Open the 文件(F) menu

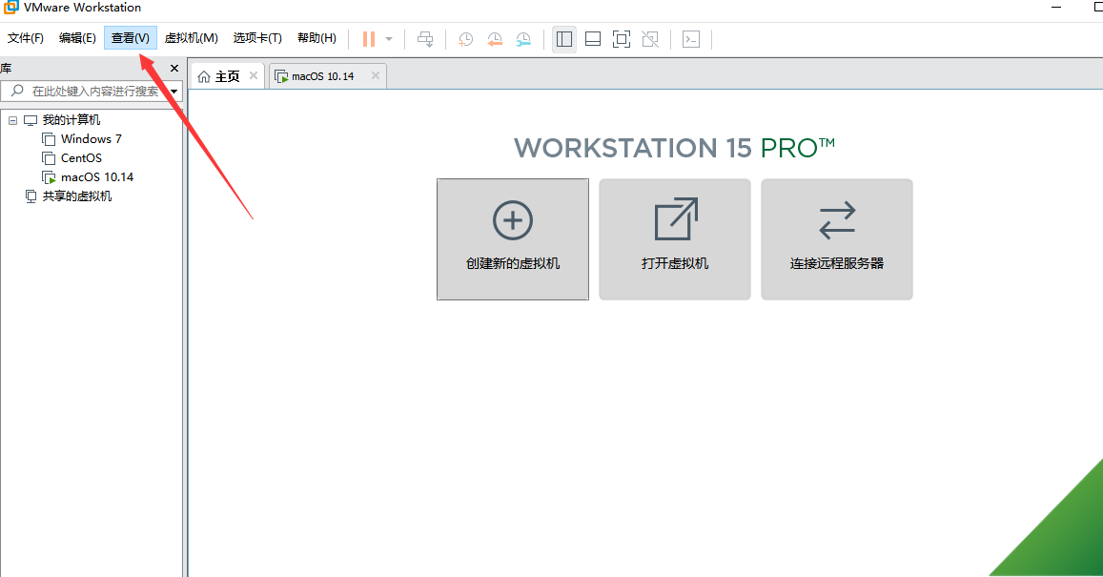click(x=26, y=38)
